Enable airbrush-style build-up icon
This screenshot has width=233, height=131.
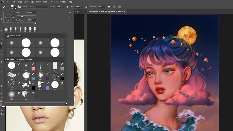click(86, 7)
